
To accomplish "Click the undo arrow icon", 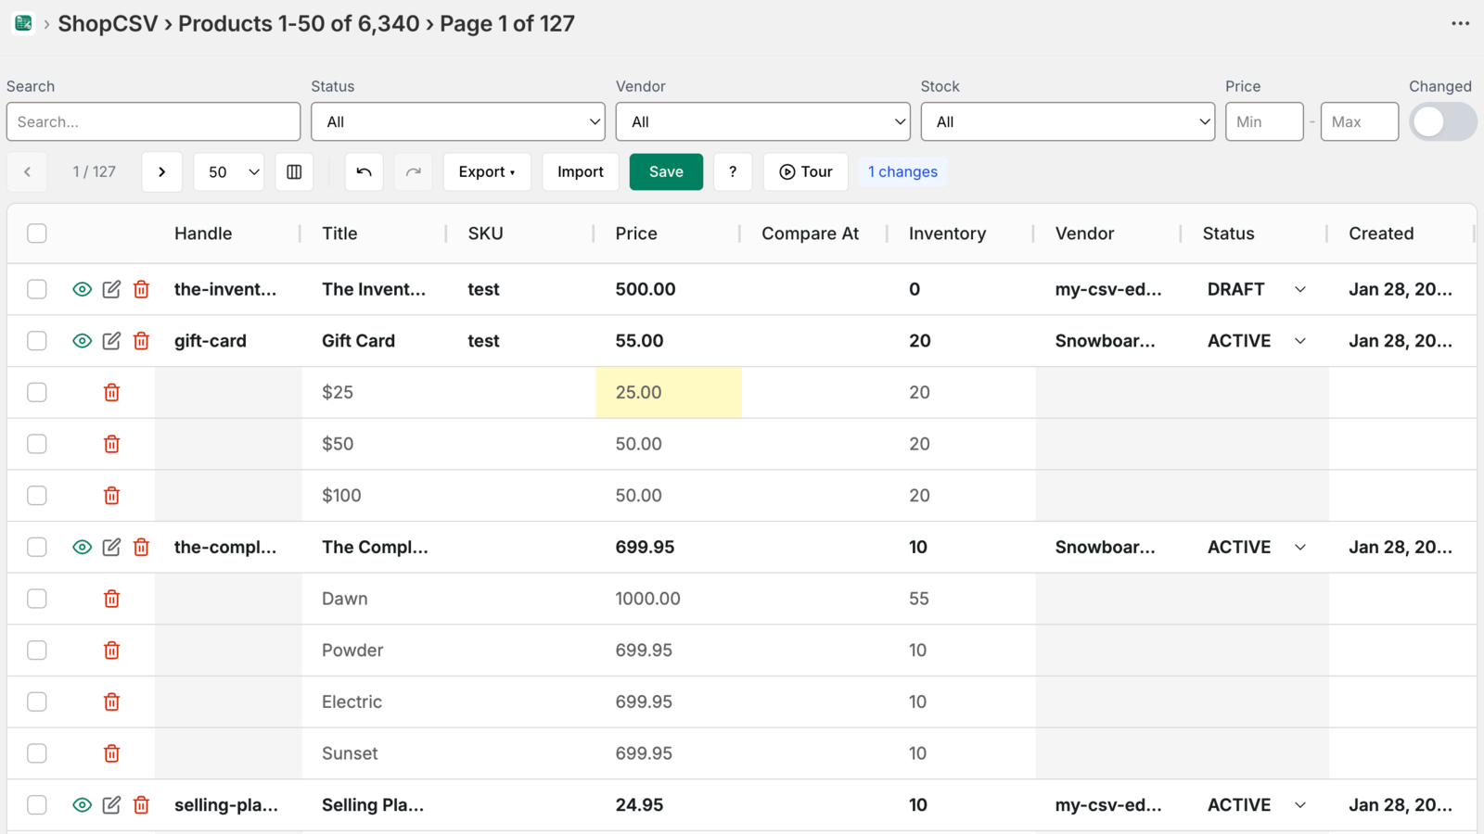I will tap(364, 172).
